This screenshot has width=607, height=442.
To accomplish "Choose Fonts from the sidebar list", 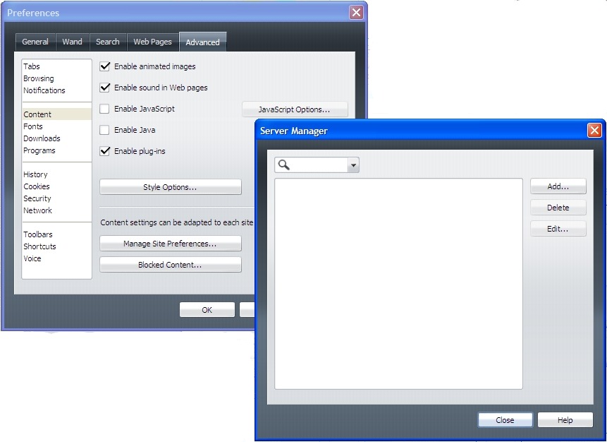I will point(33,126).
